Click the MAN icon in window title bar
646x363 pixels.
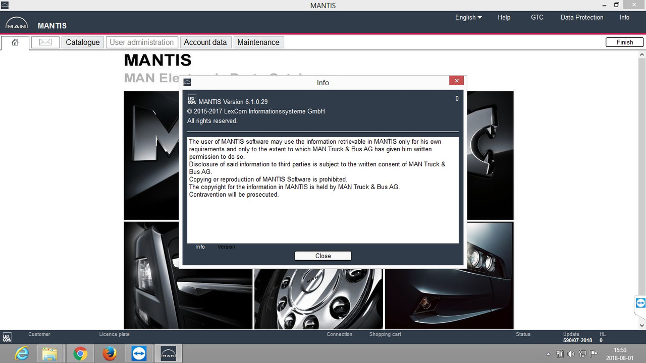pos(6,5)
